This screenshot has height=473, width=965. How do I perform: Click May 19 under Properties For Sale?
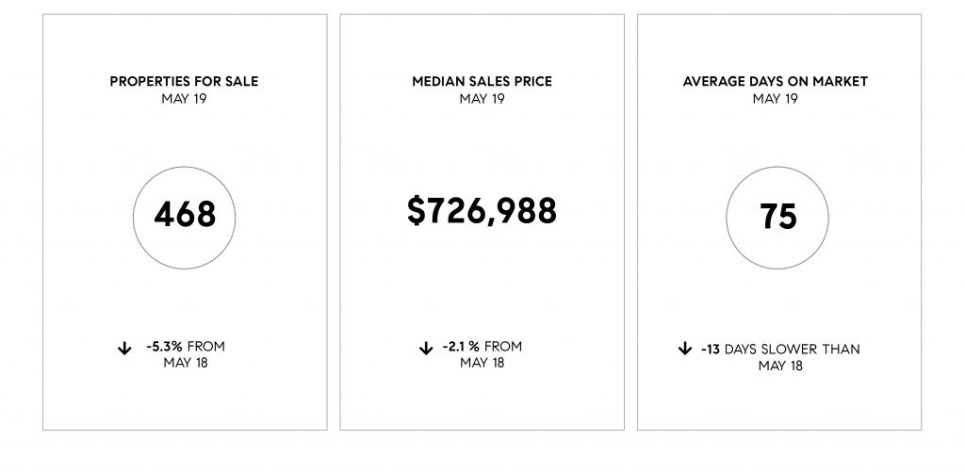[184, 99]
